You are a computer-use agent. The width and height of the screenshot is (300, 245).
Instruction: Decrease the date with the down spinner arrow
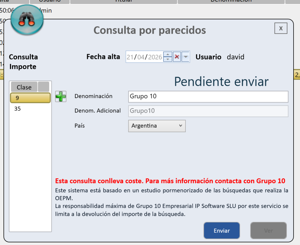point(168,59)
